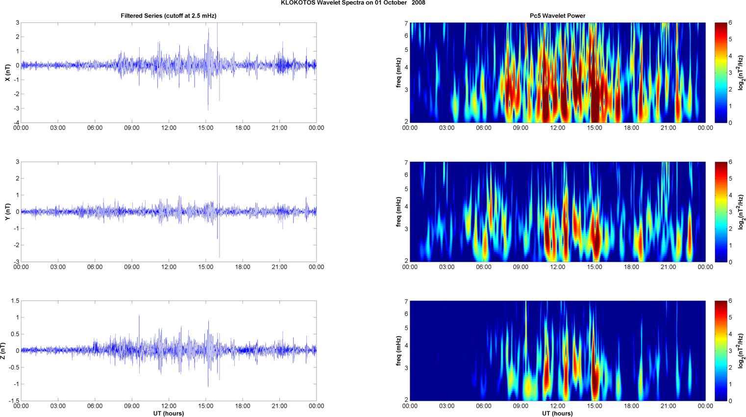Image resolution: width=746 pixels, height=417 pixels.
Task: Click inside the X component time series plot
Action: coord(169,73)
